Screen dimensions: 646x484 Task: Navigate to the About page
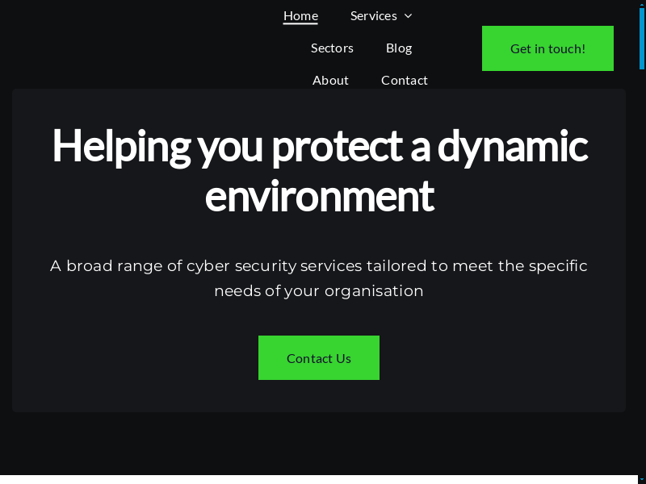click(330, 80)
